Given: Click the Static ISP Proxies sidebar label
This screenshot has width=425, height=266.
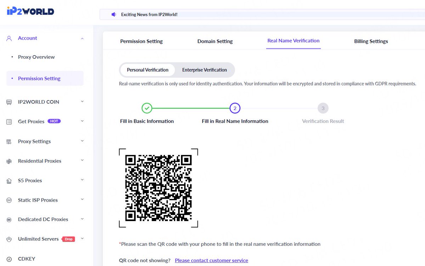Looking at the screenshot, I should (38, 200).
